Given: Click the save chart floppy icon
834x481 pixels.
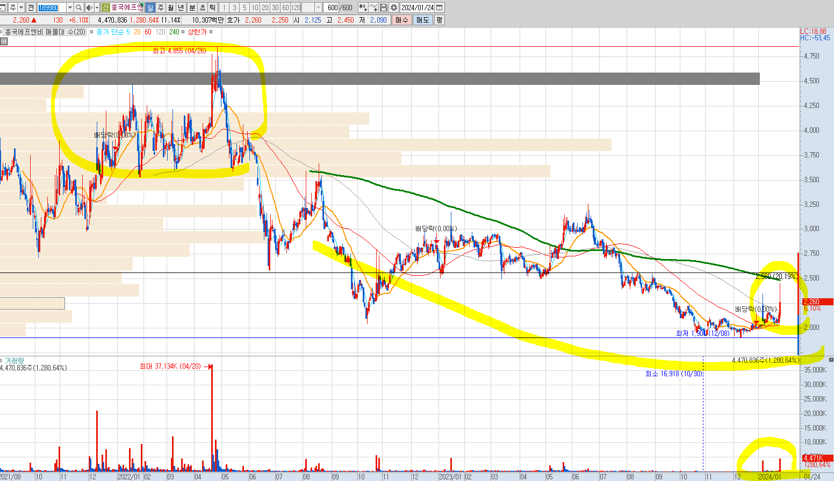Looking at the screenshot, I should (384, 8).
